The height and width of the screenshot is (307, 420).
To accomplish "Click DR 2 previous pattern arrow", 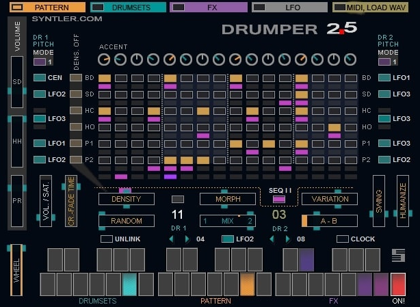I will coord(272,239).
